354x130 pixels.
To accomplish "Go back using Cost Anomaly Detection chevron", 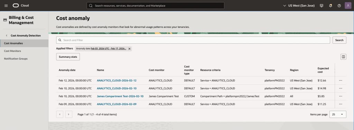I will pyautogui.click(x=7, y=35).
